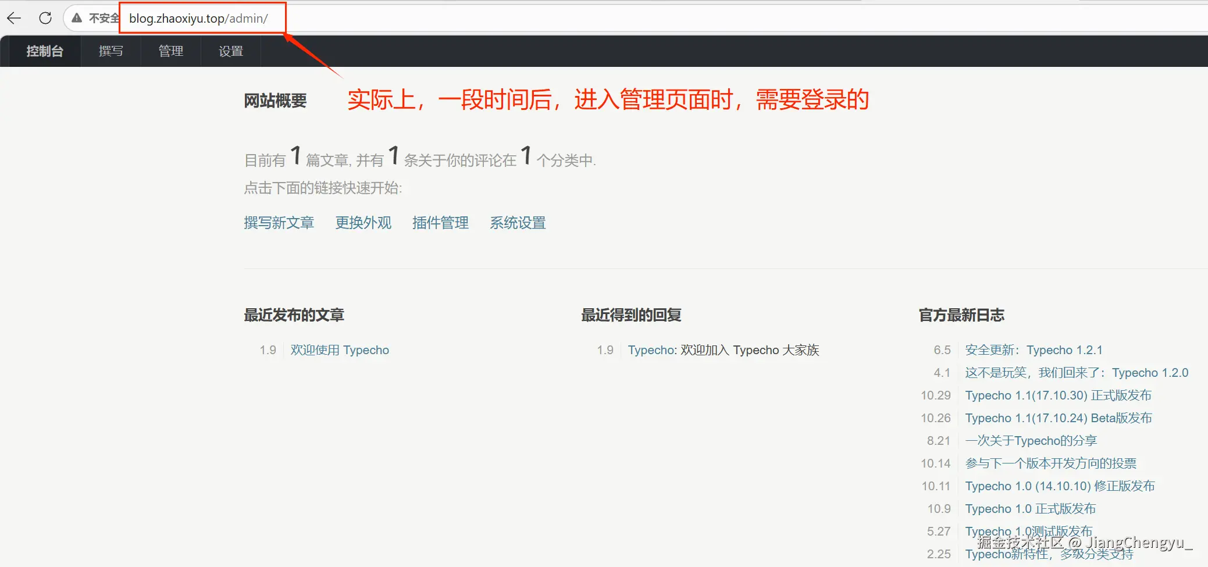Reload the page with refresh icon
The image size is (1208, 567).
(x=45, y=18)
